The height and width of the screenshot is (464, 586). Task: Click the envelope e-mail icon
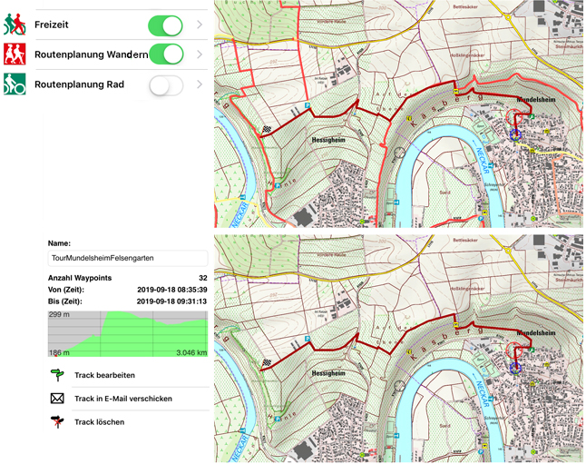pyautogui.click(x=57, y=398)
